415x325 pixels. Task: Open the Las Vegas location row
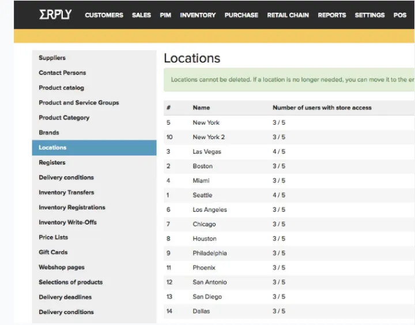coord(207,152)
